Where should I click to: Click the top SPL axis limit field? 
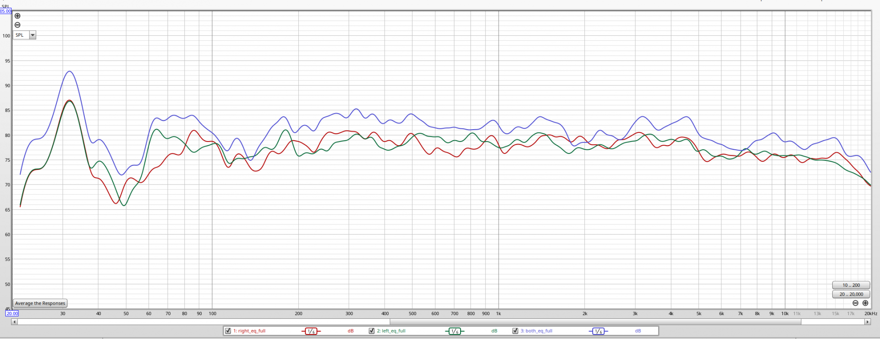point(5,11)
